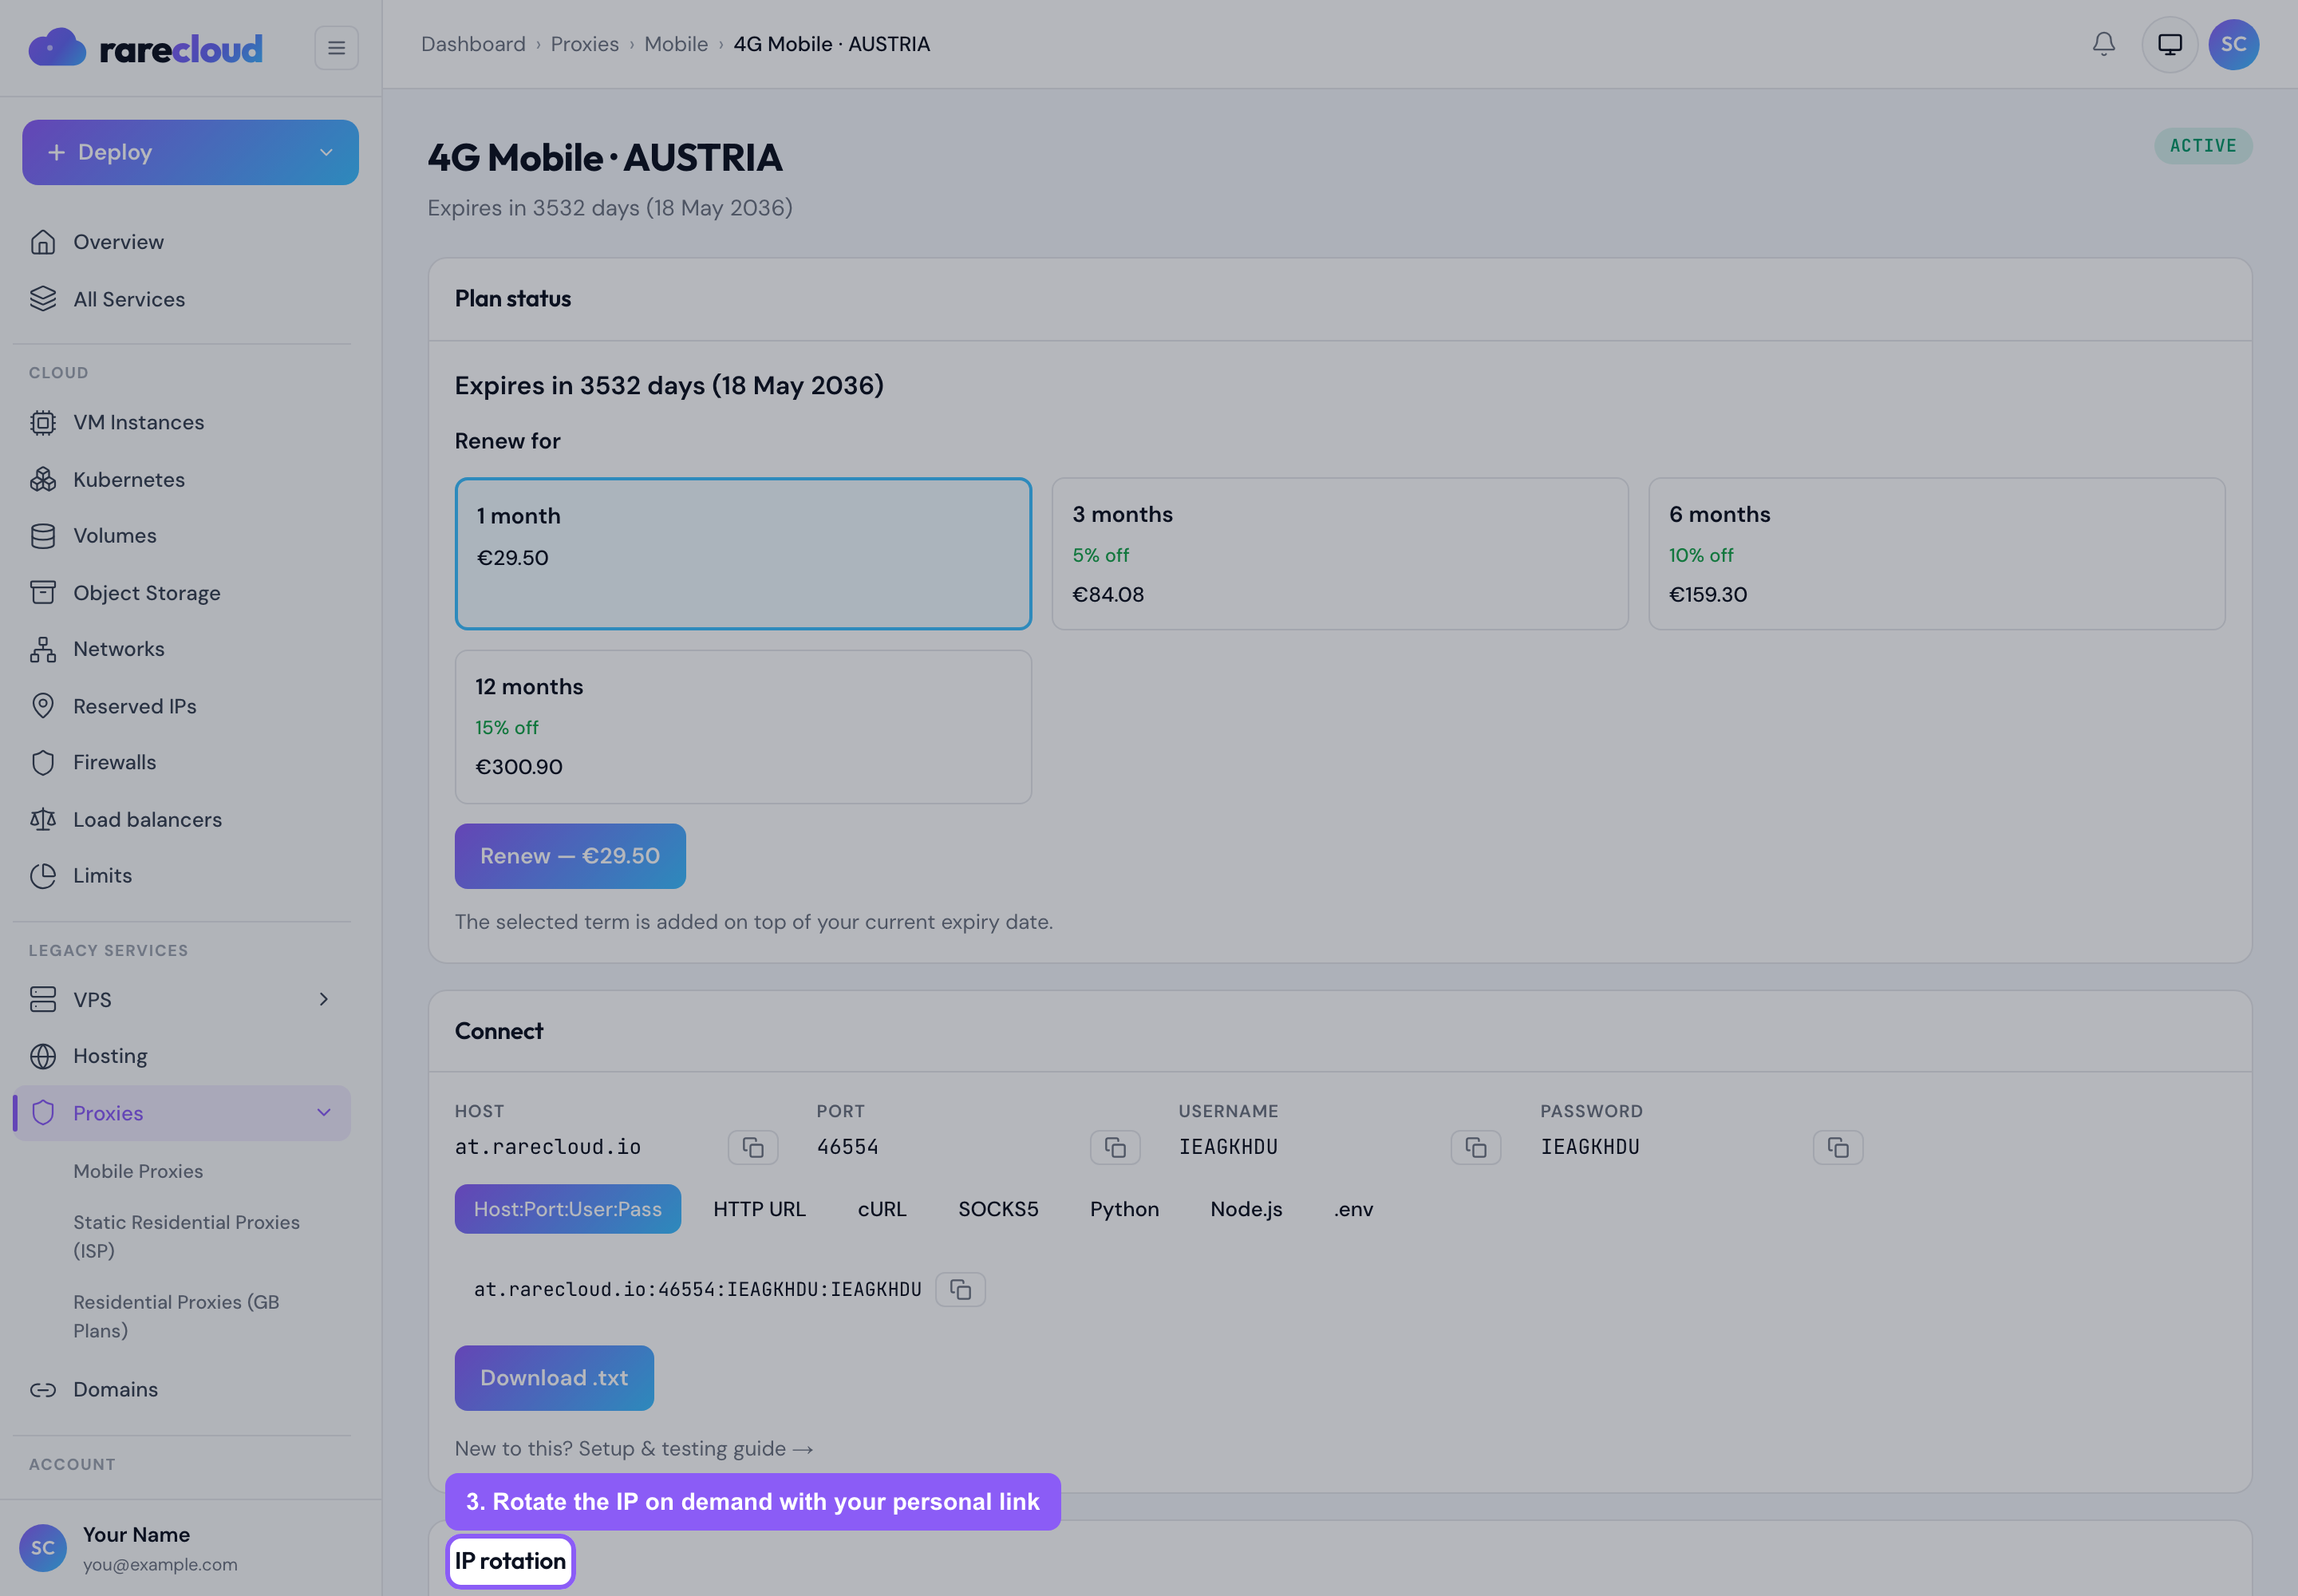Click the All Services layers icon

point(43,299)
